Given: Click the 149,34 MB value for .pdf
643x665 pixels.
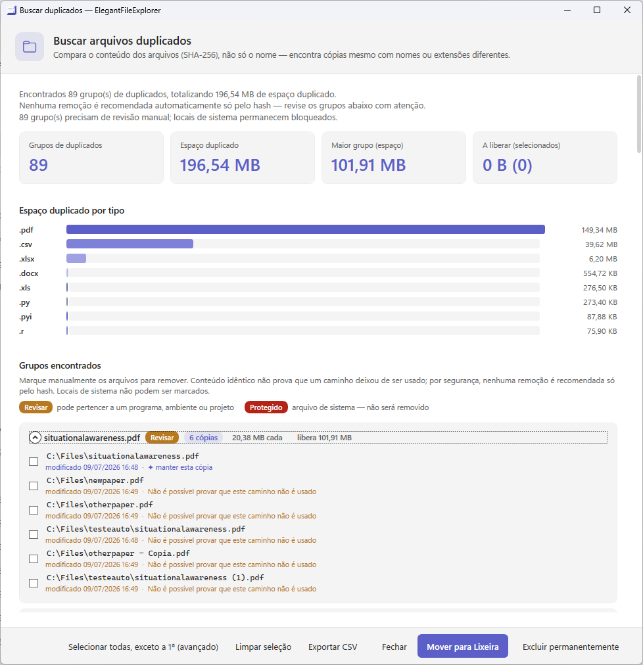Looking at the screenshot, I should [600, 230].
